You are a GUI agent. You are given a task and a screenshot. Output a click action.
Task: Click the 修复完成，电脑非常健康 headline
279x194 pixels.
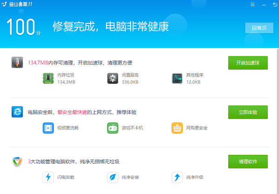111,27
